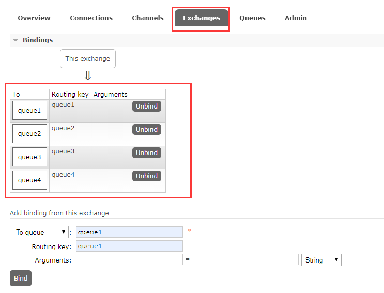Click Add binding from this exchange heading
Image resolution: width=384 pixels, height=293 pixels.
tap(59, 213)
